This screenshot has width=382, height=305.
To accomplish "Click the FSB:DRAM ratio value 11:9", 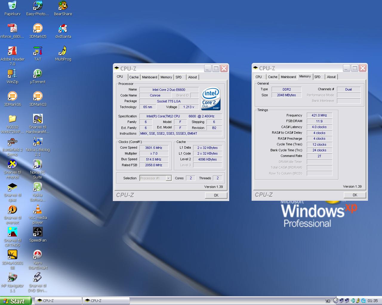I will click(319, 121).
